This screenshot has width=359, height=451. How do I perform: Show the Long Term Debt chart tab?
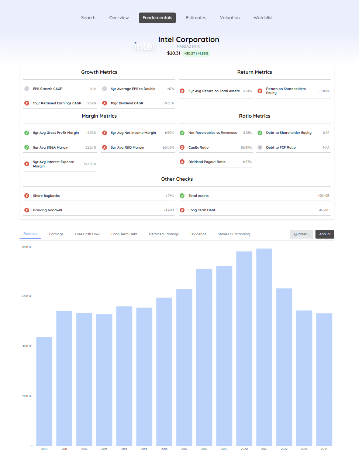[x=124, y=234]
